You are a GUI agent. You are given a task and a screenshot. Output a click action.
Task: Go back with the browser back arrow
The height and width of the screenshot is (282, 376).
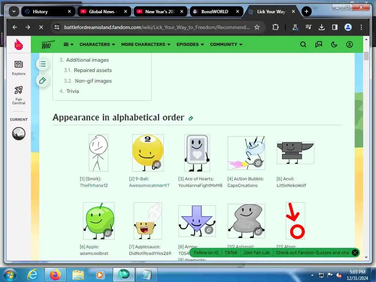click(x=15, y=27)
